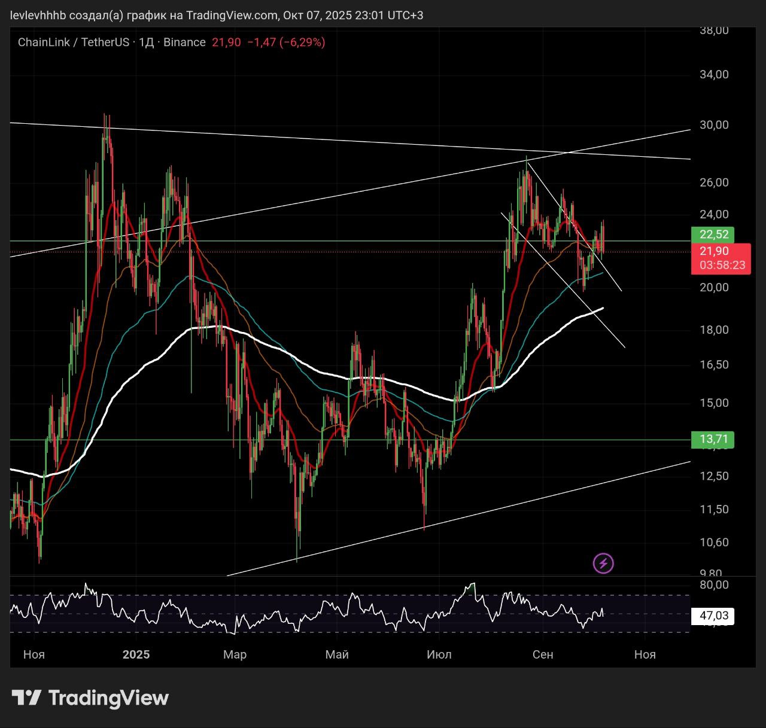
Task: Click the green 13,71 price level label
Action: (x=713, y=439)
